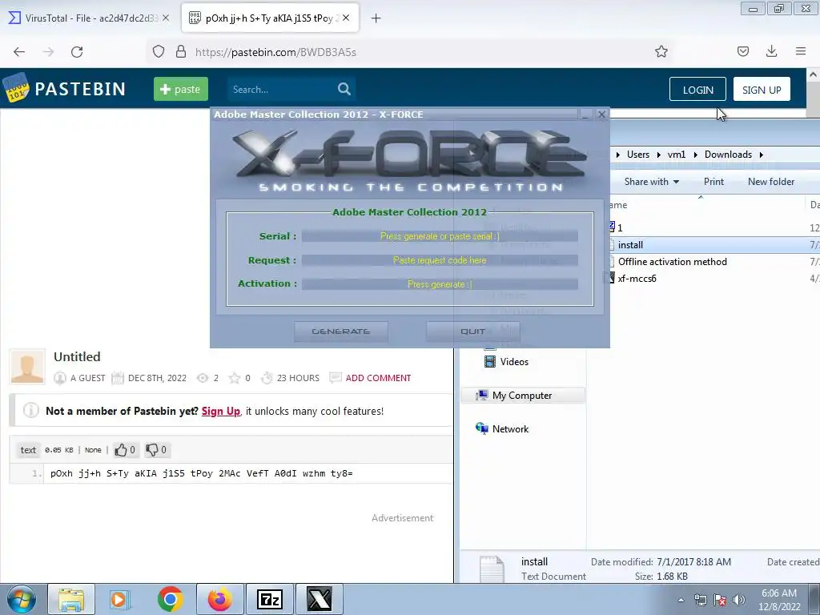Open Chrome from the taskbar
This screenshot has height=615, width=820.
[x=170, y=599]
